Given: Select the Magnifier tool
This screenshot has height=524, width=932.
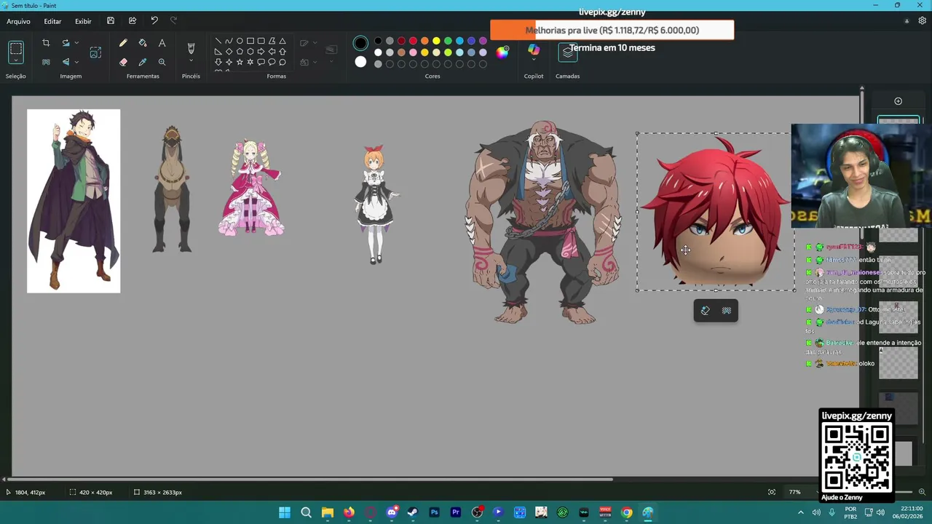Looking at the screenshot, I should pyautogui.click(x=162, y=62).
